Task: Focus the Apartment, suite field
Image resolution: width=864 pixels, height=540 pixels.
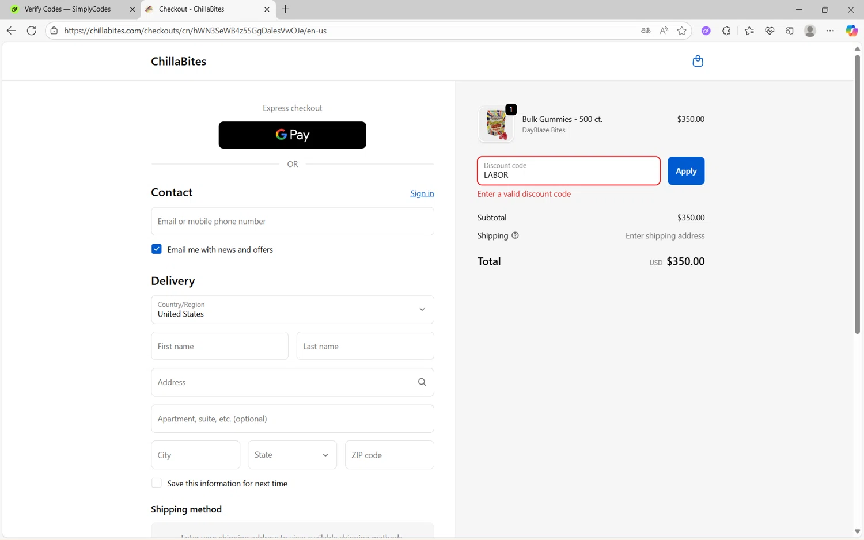Action: click(x=293, y=419)
